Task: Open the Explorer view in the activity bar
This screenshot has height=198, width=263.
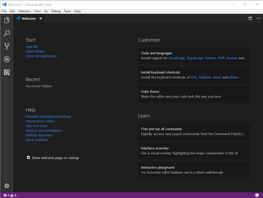Action: click(x=7, y=20)
